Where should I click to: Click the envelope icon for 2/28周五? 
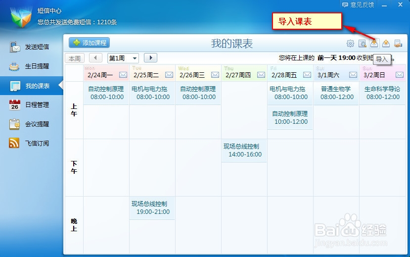pyautogui.click(x=307, y=75)
